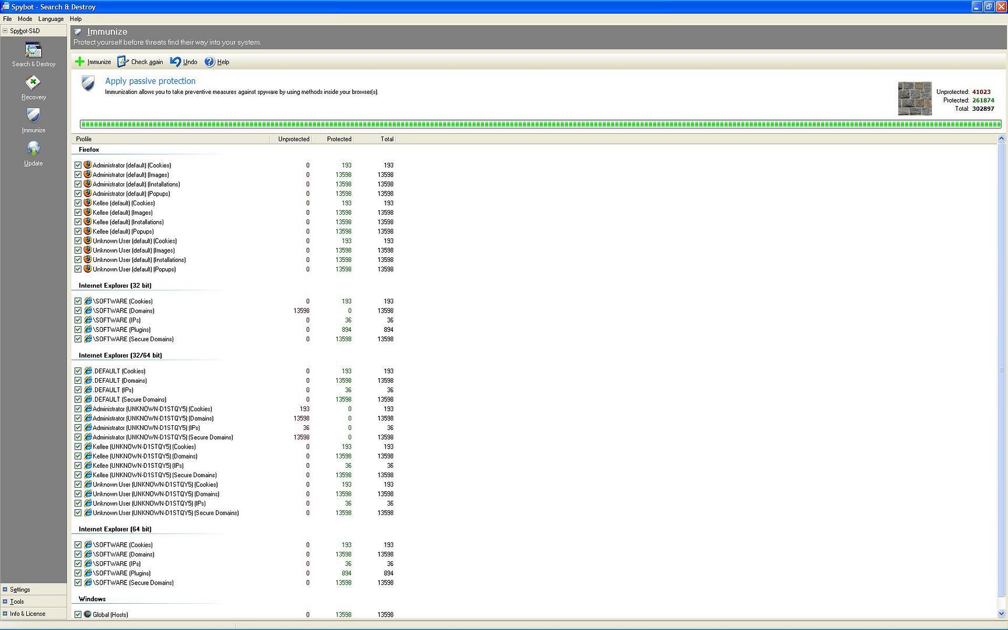
Task: Click IE icon for .DEFAULT (Cookies)
Action: (88, 371)
